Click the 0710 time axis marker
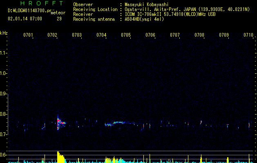 [248, 35]
